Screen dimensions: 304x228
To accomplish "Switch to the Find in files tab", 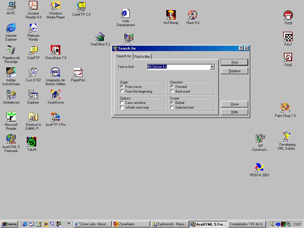I will 142,56.
